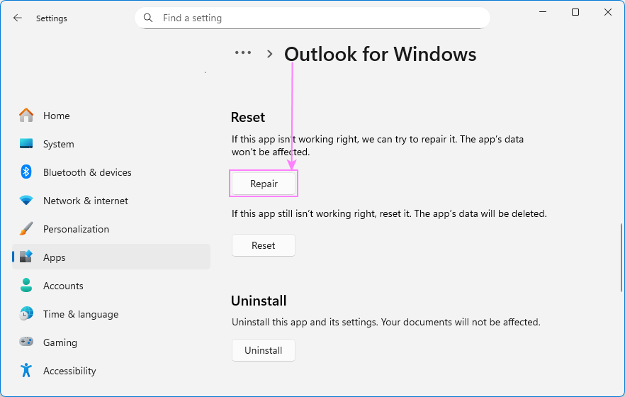Click the Personalization paintbrush icon
625x397 pixels.
pos(26,229)
